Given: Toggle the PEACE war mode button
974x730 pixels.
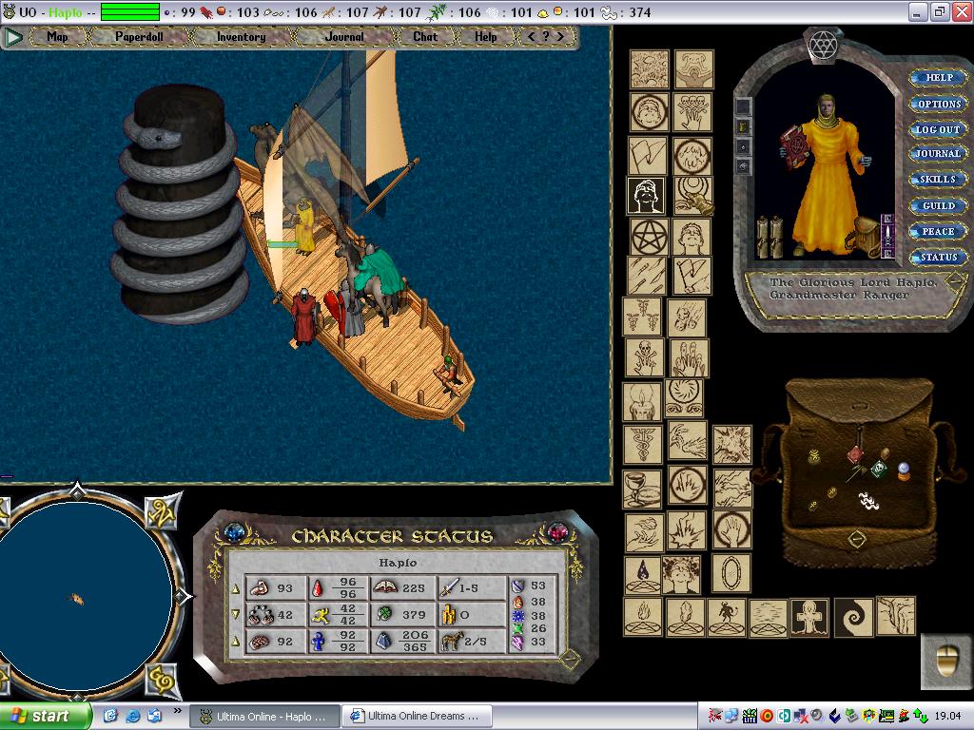Looking at the screenshot, I should pos(938,232).
